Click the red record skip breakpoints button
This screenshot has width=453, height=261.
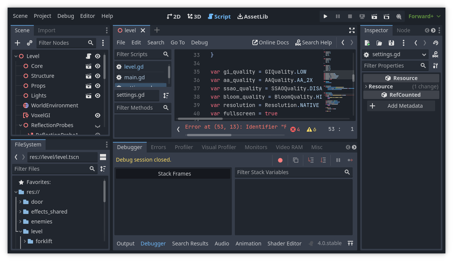point(280,160)
